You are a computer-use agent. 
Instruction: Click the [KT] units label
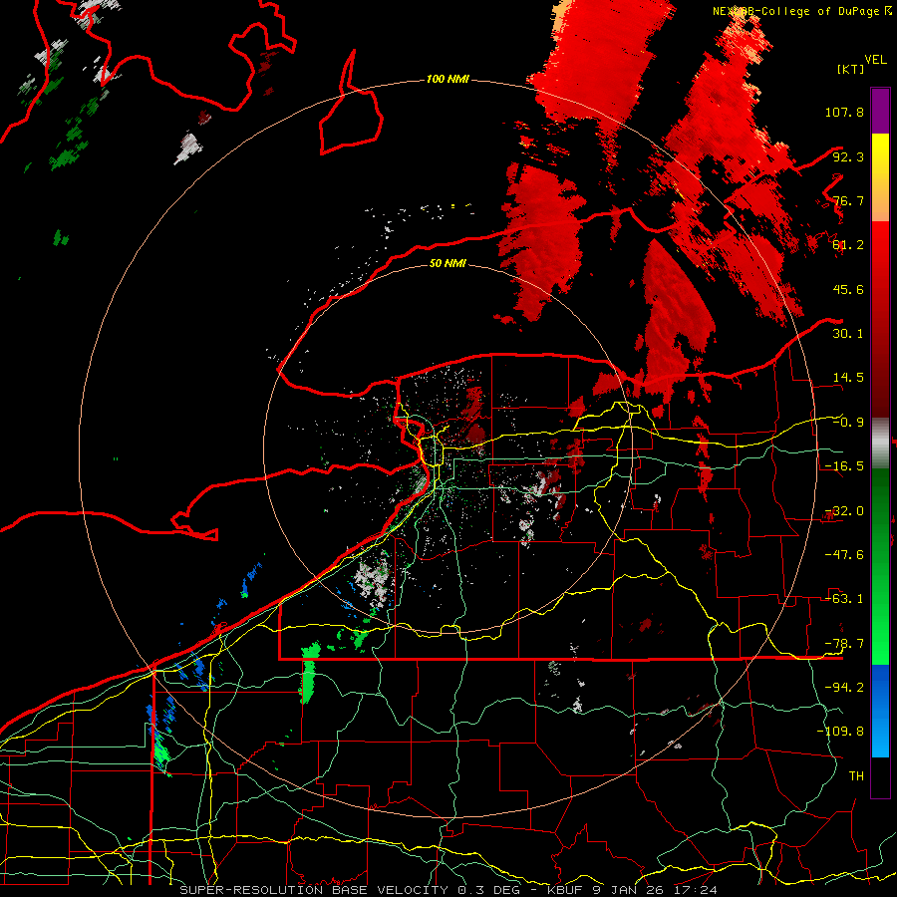click(851, 69)
